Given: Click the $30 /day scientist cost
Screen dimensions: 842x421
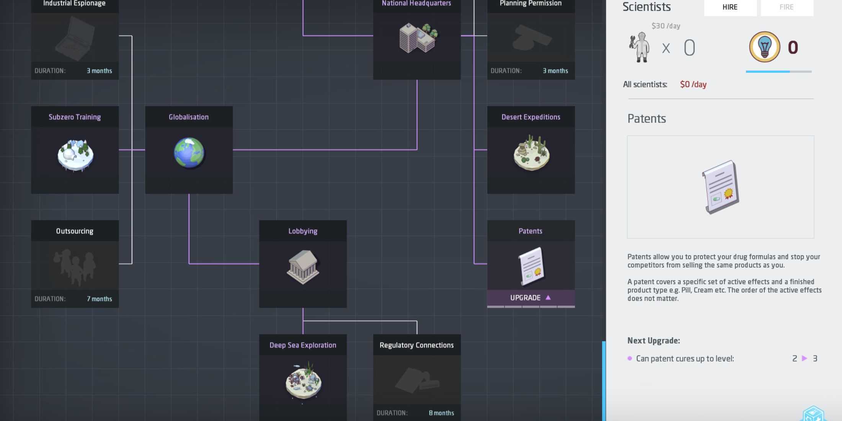Looking at the screenshot, I should [666, 26].
